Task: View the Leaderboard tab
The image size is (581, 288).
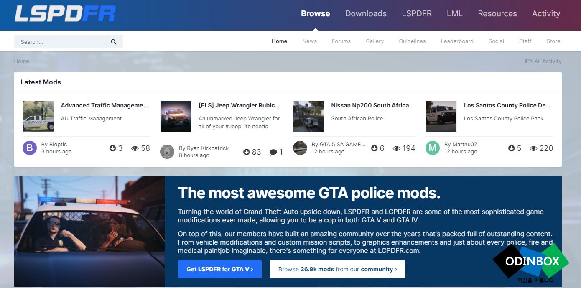Action: click(x=457, y=41)
